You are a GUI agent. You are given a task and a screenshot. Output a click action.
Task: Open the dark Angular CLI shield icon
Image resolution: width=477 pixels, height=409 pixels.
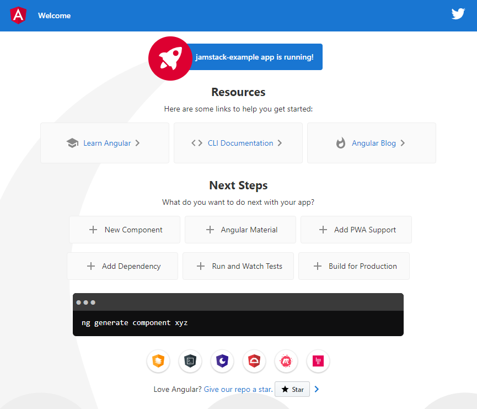190,361
